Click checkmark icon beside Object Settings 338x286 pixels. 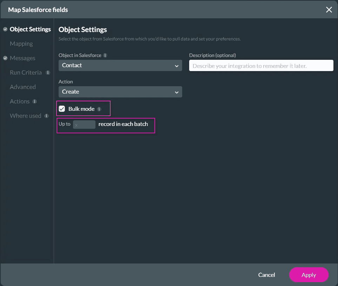[x=5, y=30]
